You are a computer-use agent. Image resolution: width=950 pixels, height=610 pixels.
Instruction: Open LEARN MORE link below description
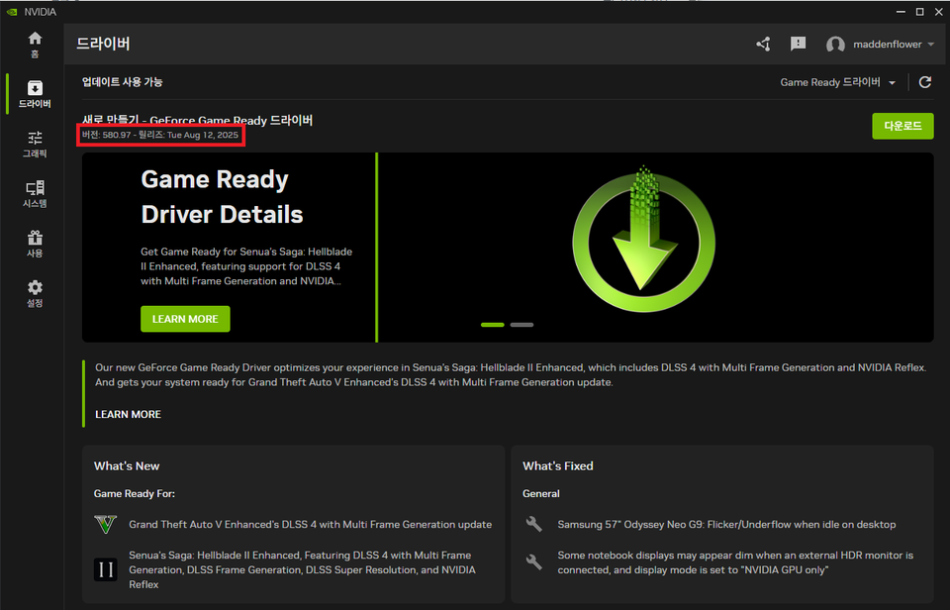(128, 414)
